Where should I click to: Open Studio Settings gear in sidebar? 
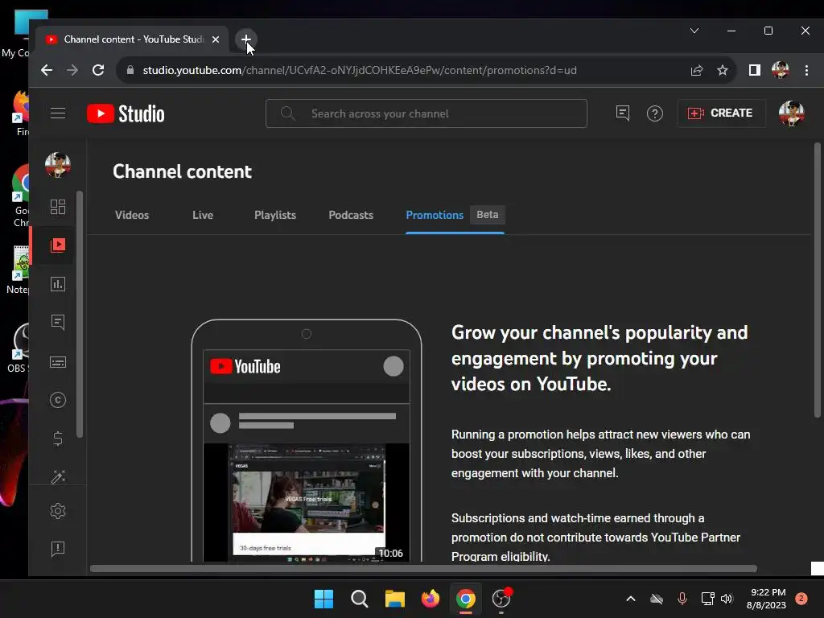(58, 511)
